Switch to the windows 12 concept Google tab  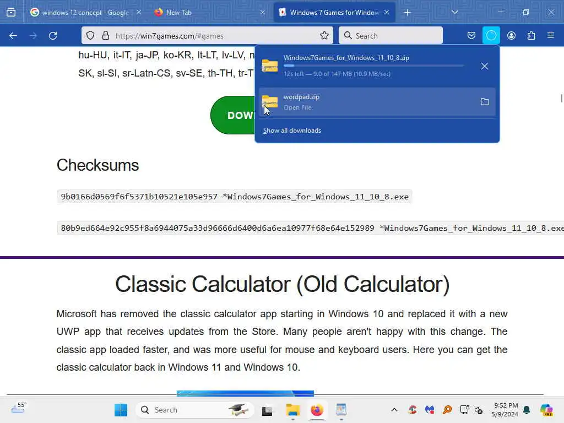click(x=85, y=13)
